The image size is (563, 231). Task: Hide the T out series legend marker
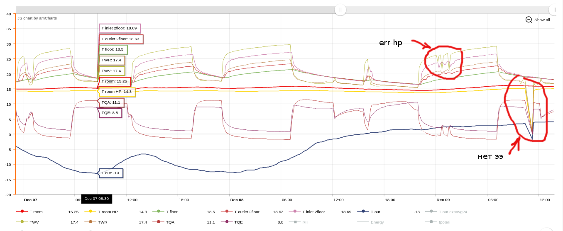(x=363, y=212)
